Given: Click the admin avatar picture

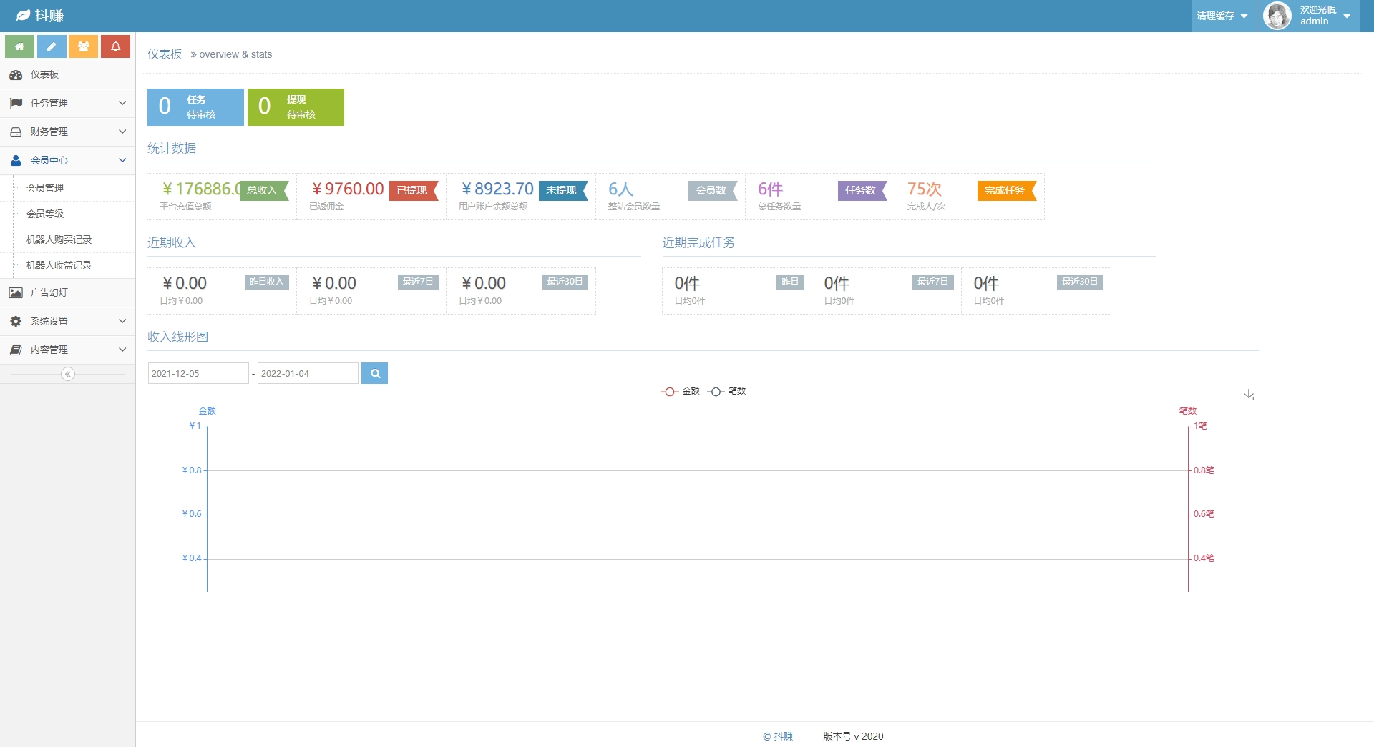Looking at the screenshot, I should [x=1277, y=16].
